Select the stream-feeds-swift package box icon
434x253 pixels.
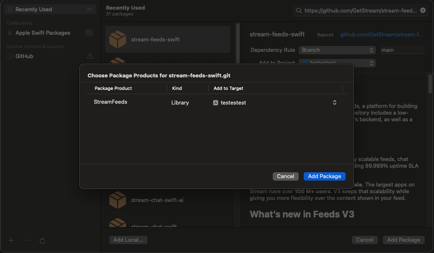(117, 39)
